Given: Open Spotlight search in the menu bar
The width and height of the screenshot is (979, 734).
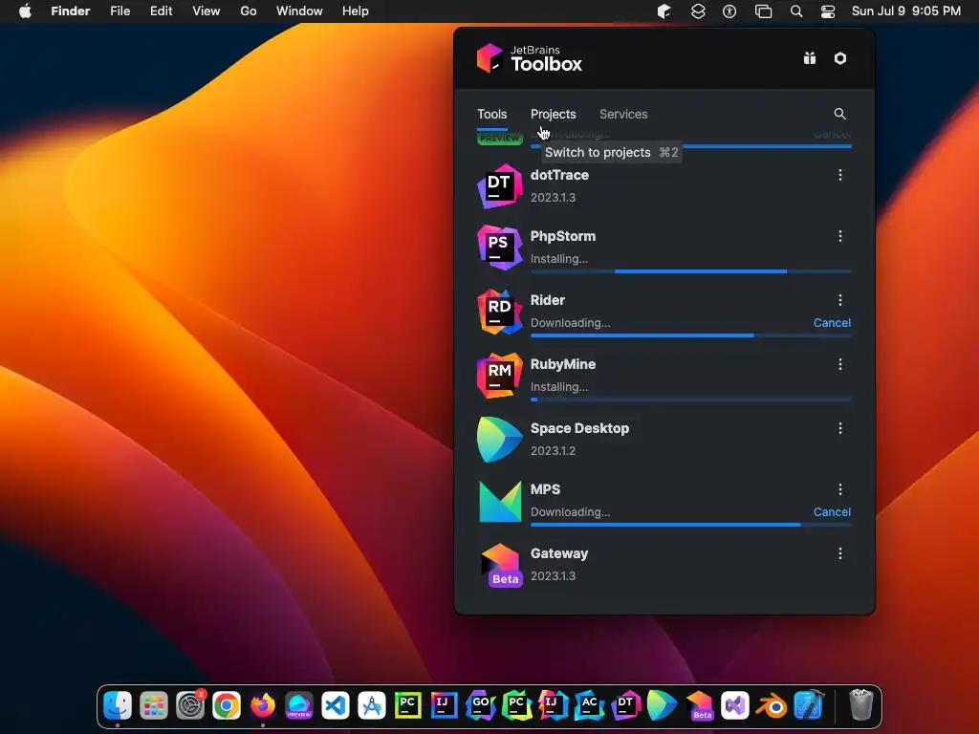Looking at the screenshot, I should 796,11.
